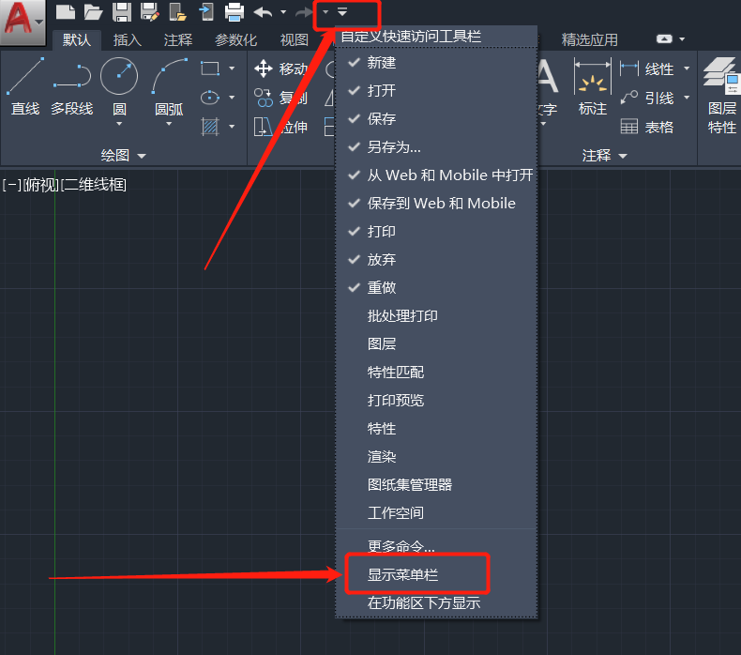Select the Arc (圆弧) tool
The width and height of the screenshot is (741, 655).
pyautogui.click(x=169, y=86)
